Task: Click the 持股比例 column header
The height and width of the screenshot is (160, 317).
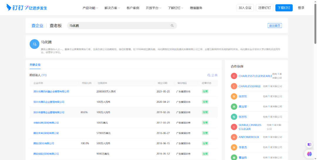Action: (87, 83)
